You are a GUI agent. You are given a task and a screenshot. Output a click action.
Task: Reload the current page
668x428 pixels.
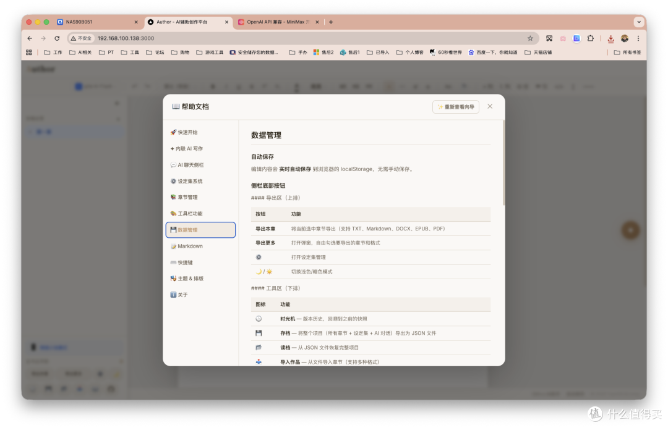[57, 38]
